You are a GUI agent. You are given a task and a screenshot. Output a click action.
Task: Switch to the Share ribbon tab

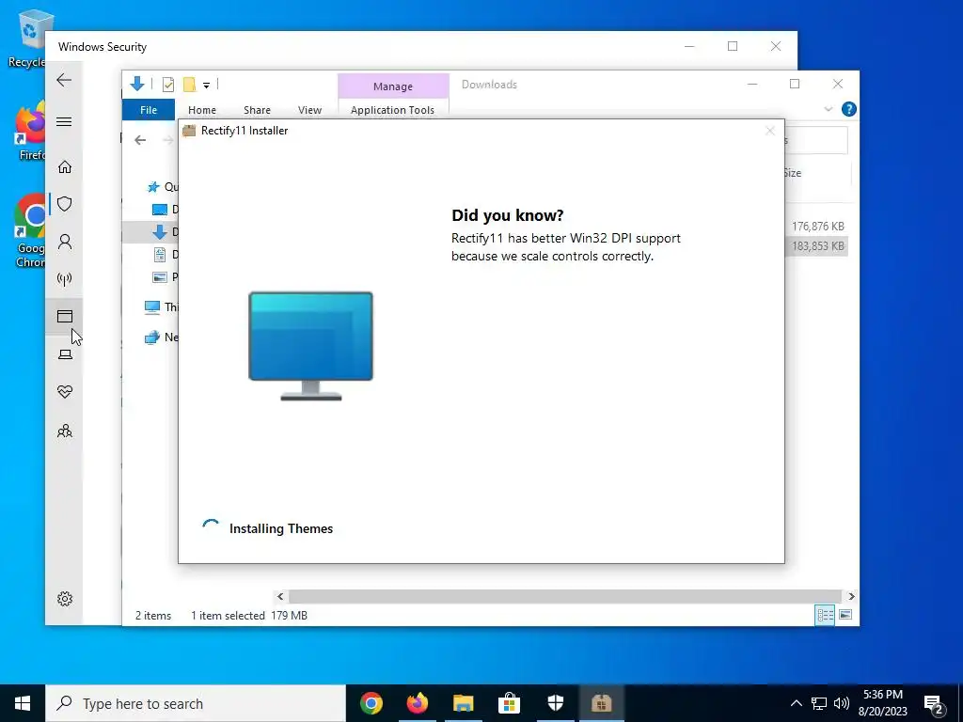click(257, 110)
